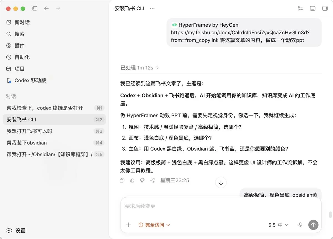Click the Codex 移动版 phone icon
Screen dimensions: 333x239
point(9,81)
